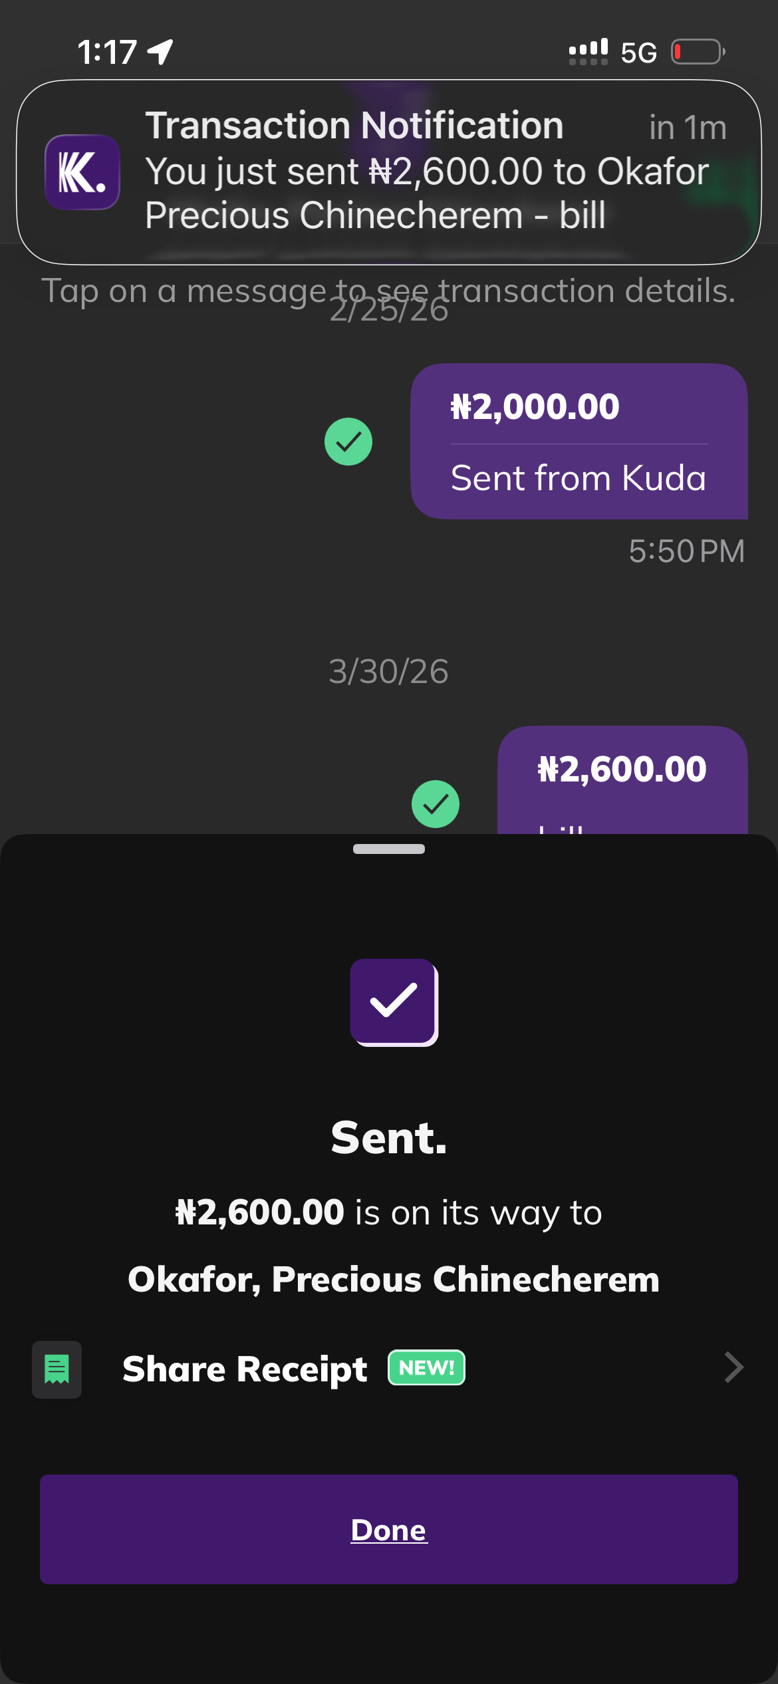Tap green check beside ₦2,600.00 bubble

pos(436,804)
